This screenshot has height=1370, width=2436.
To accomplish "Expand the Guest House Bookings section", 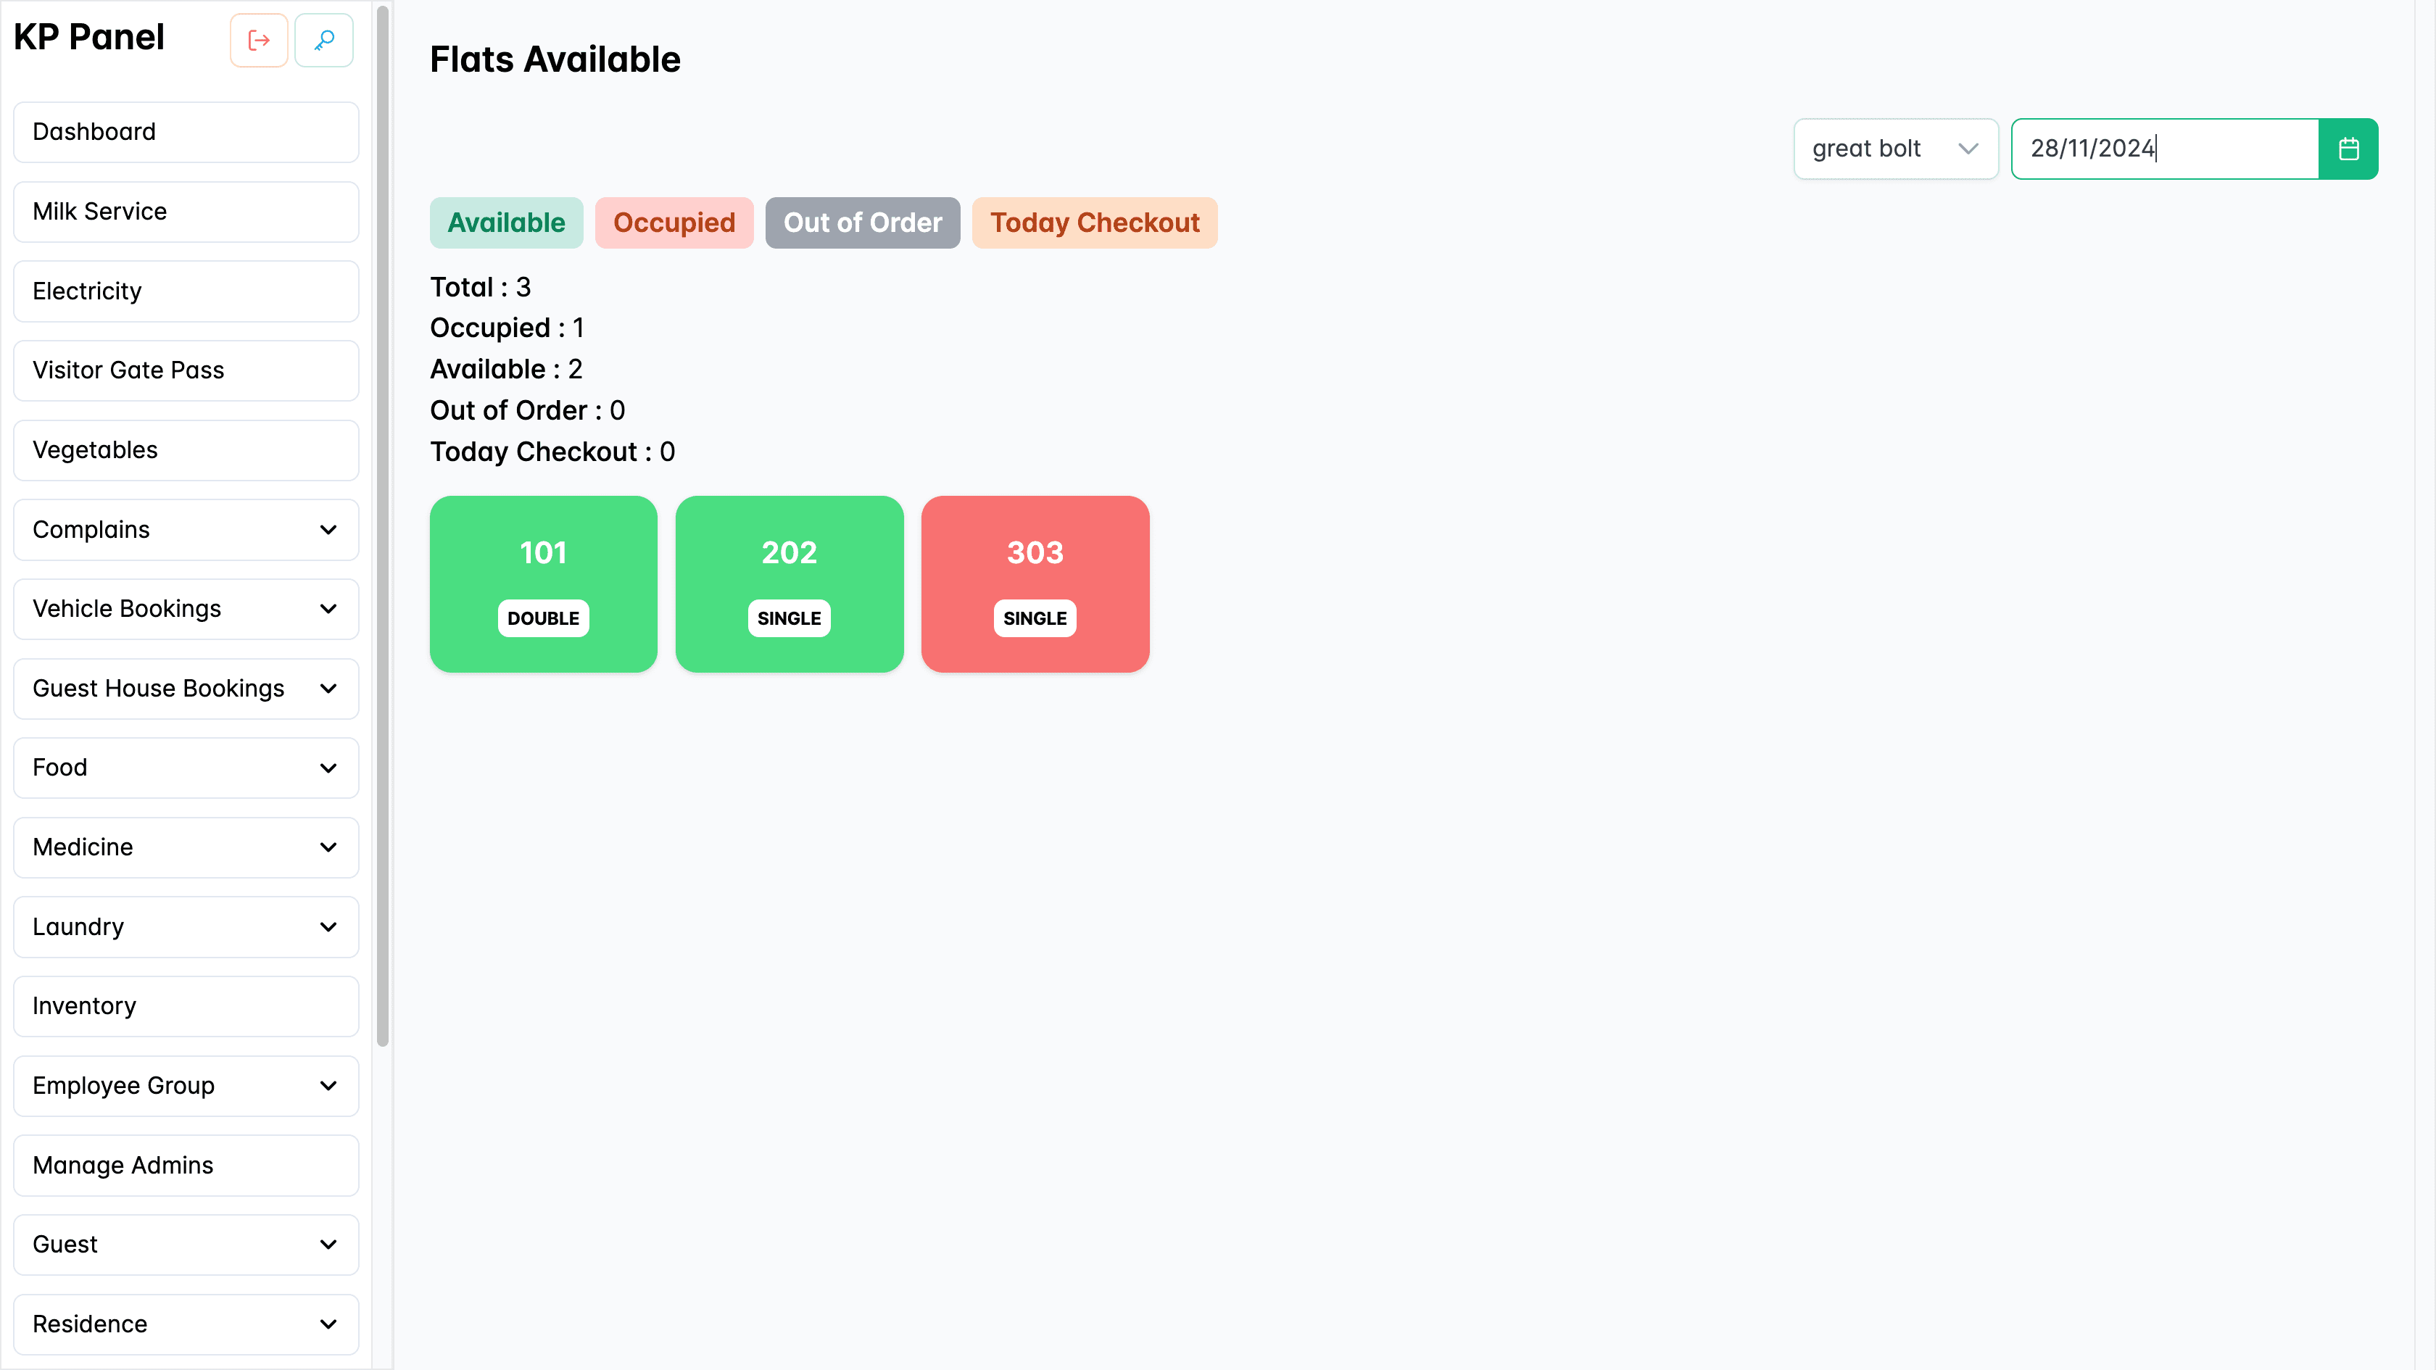I will (x=186, y=689).
